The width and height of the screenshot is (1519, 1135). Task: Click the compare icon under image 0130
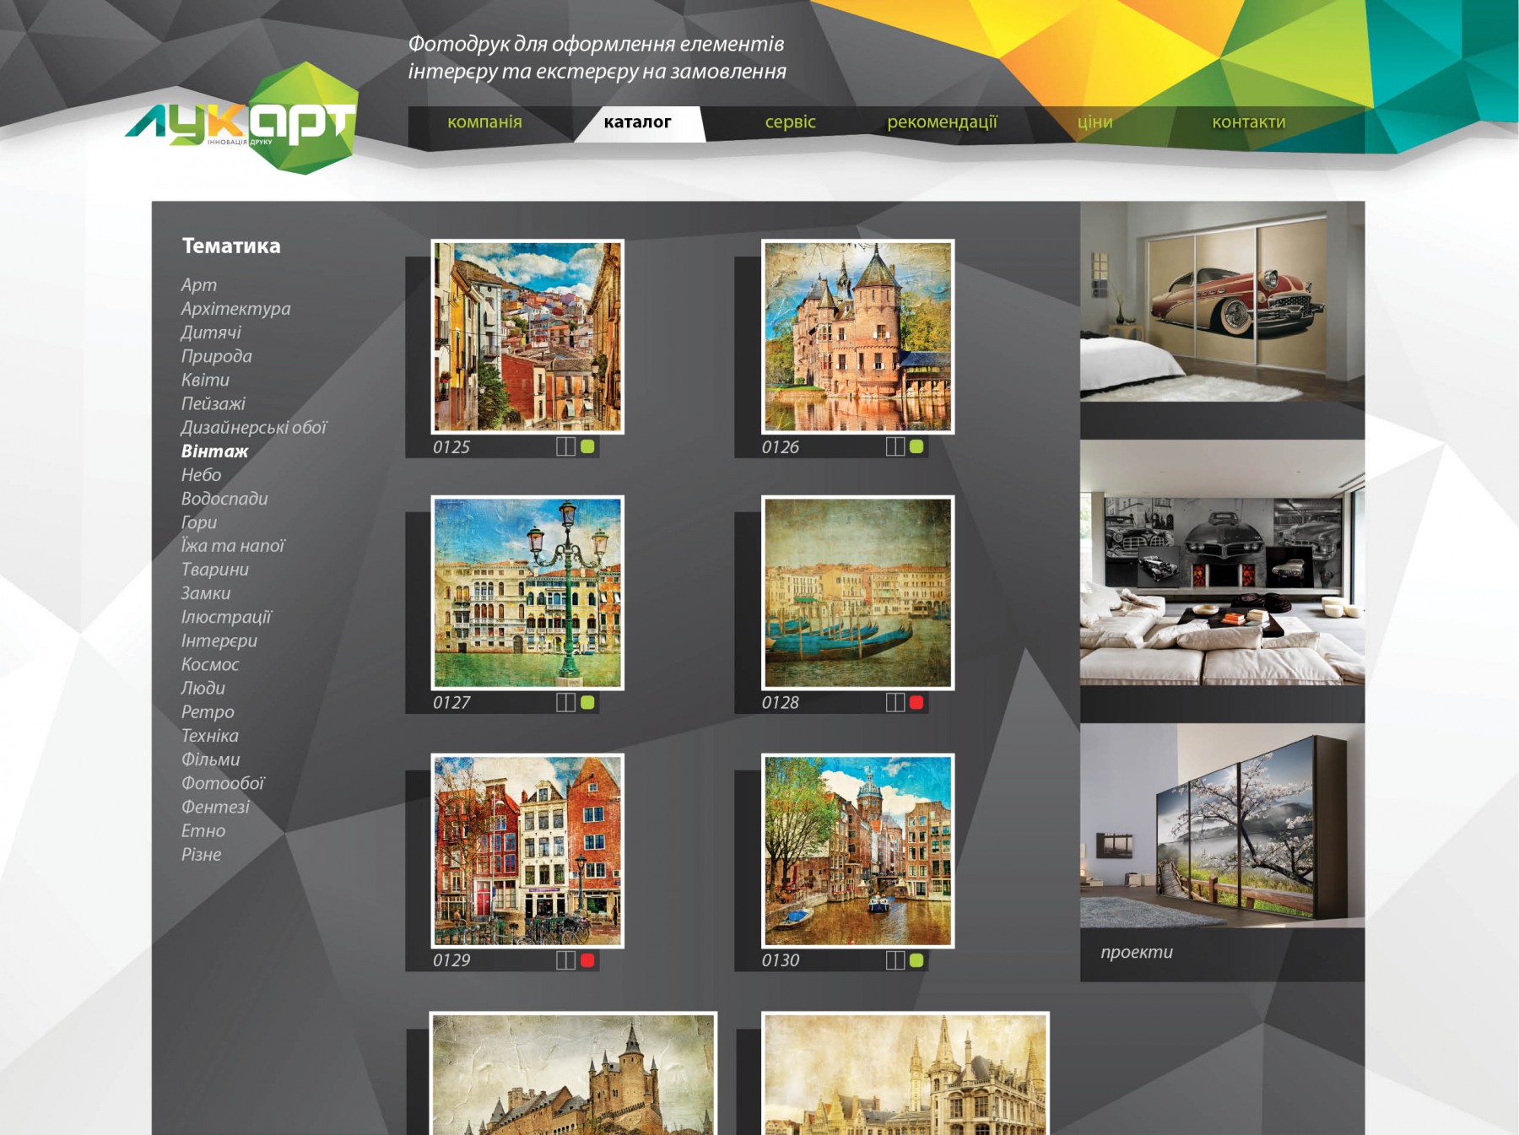pyautogui.click(x=895, y=959)
